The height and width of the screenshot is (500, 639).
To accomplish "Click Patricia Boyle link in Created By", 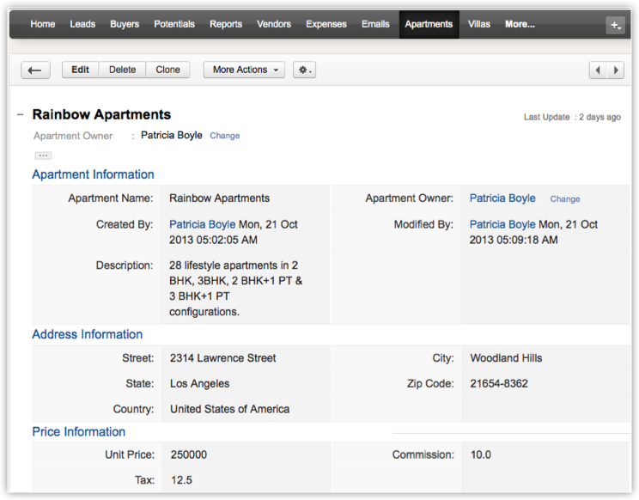I will [x=202, y=224].
